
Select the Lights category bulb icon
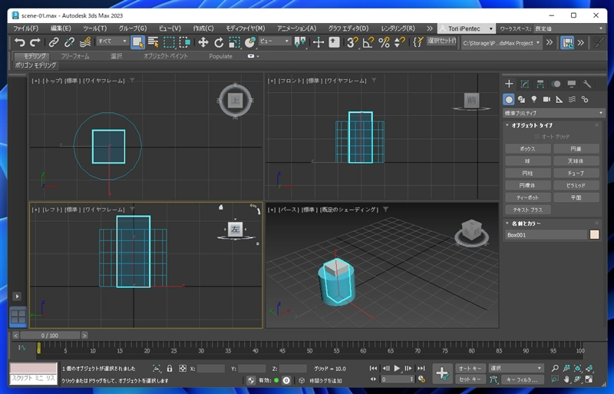click(533, 100)
